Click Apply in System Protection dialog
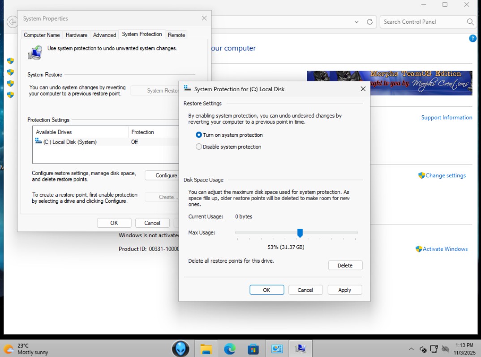 [x=344, y=290]
